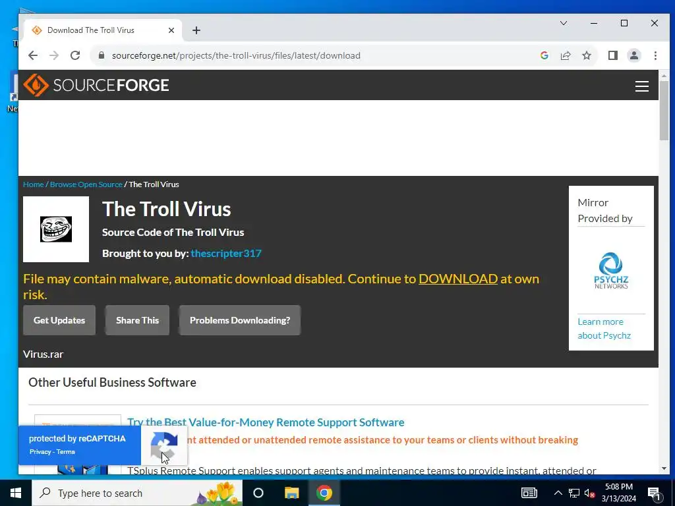This screenshot has height=506, width=675.
Task: Open Learn more about Psychz link
Action: [604, 329]
